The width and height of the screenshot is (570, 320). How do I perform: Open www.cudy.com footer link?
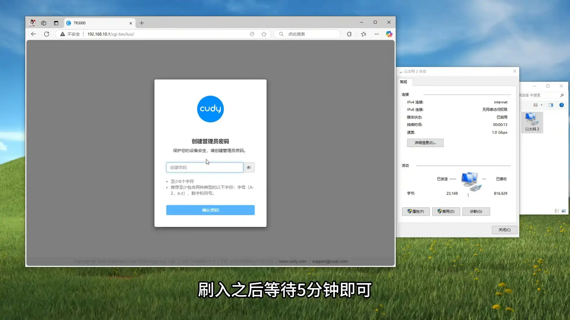(292, 261)
